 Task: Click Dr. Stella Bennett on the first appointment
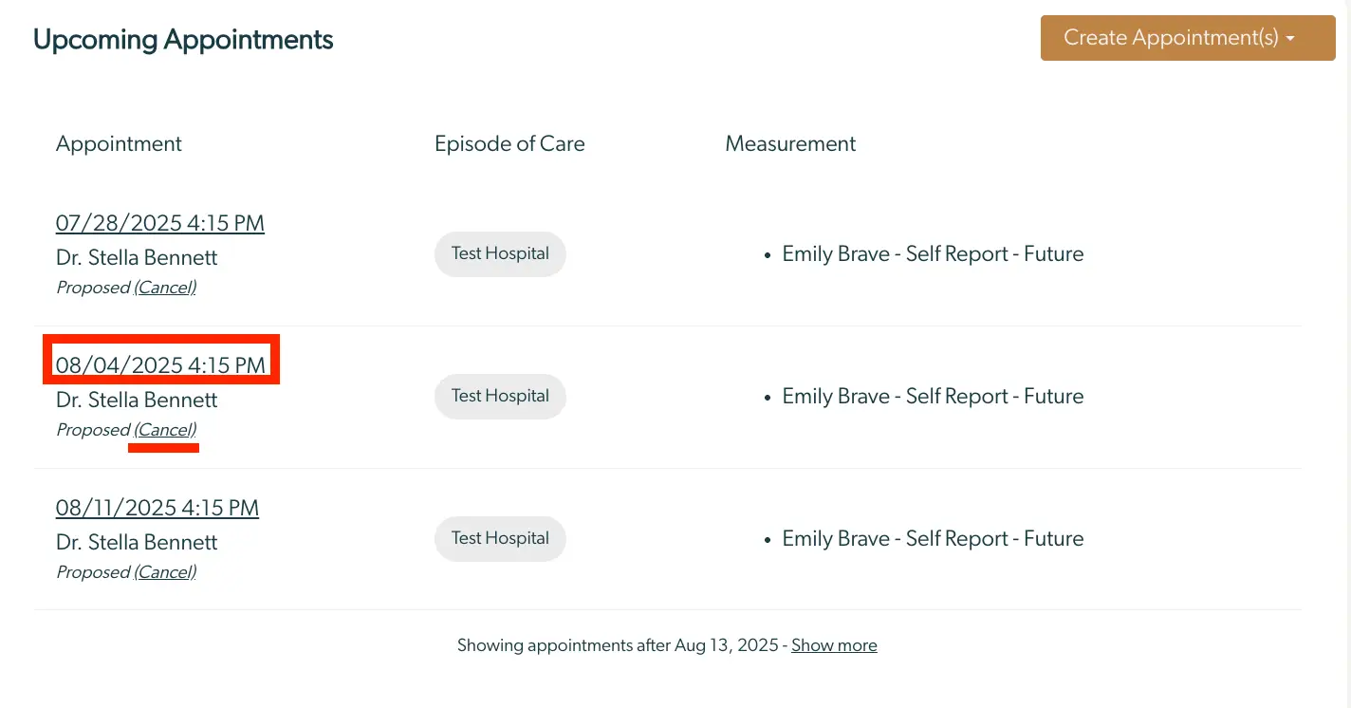click(x=136, y=257)
